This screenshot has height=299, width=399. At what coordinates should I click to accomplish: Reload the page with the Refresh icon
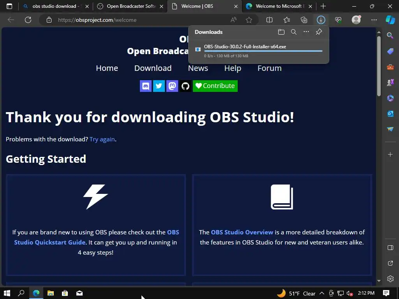click(x=28, y=20)
